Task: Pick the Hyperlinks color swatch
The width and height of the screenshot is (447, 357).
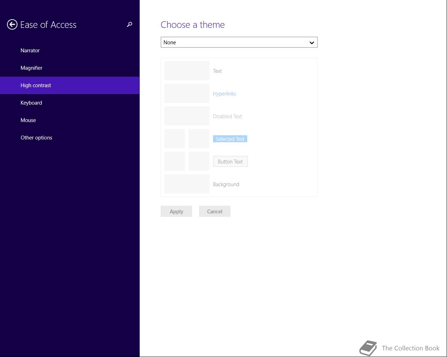Action: tap(187, 93)
